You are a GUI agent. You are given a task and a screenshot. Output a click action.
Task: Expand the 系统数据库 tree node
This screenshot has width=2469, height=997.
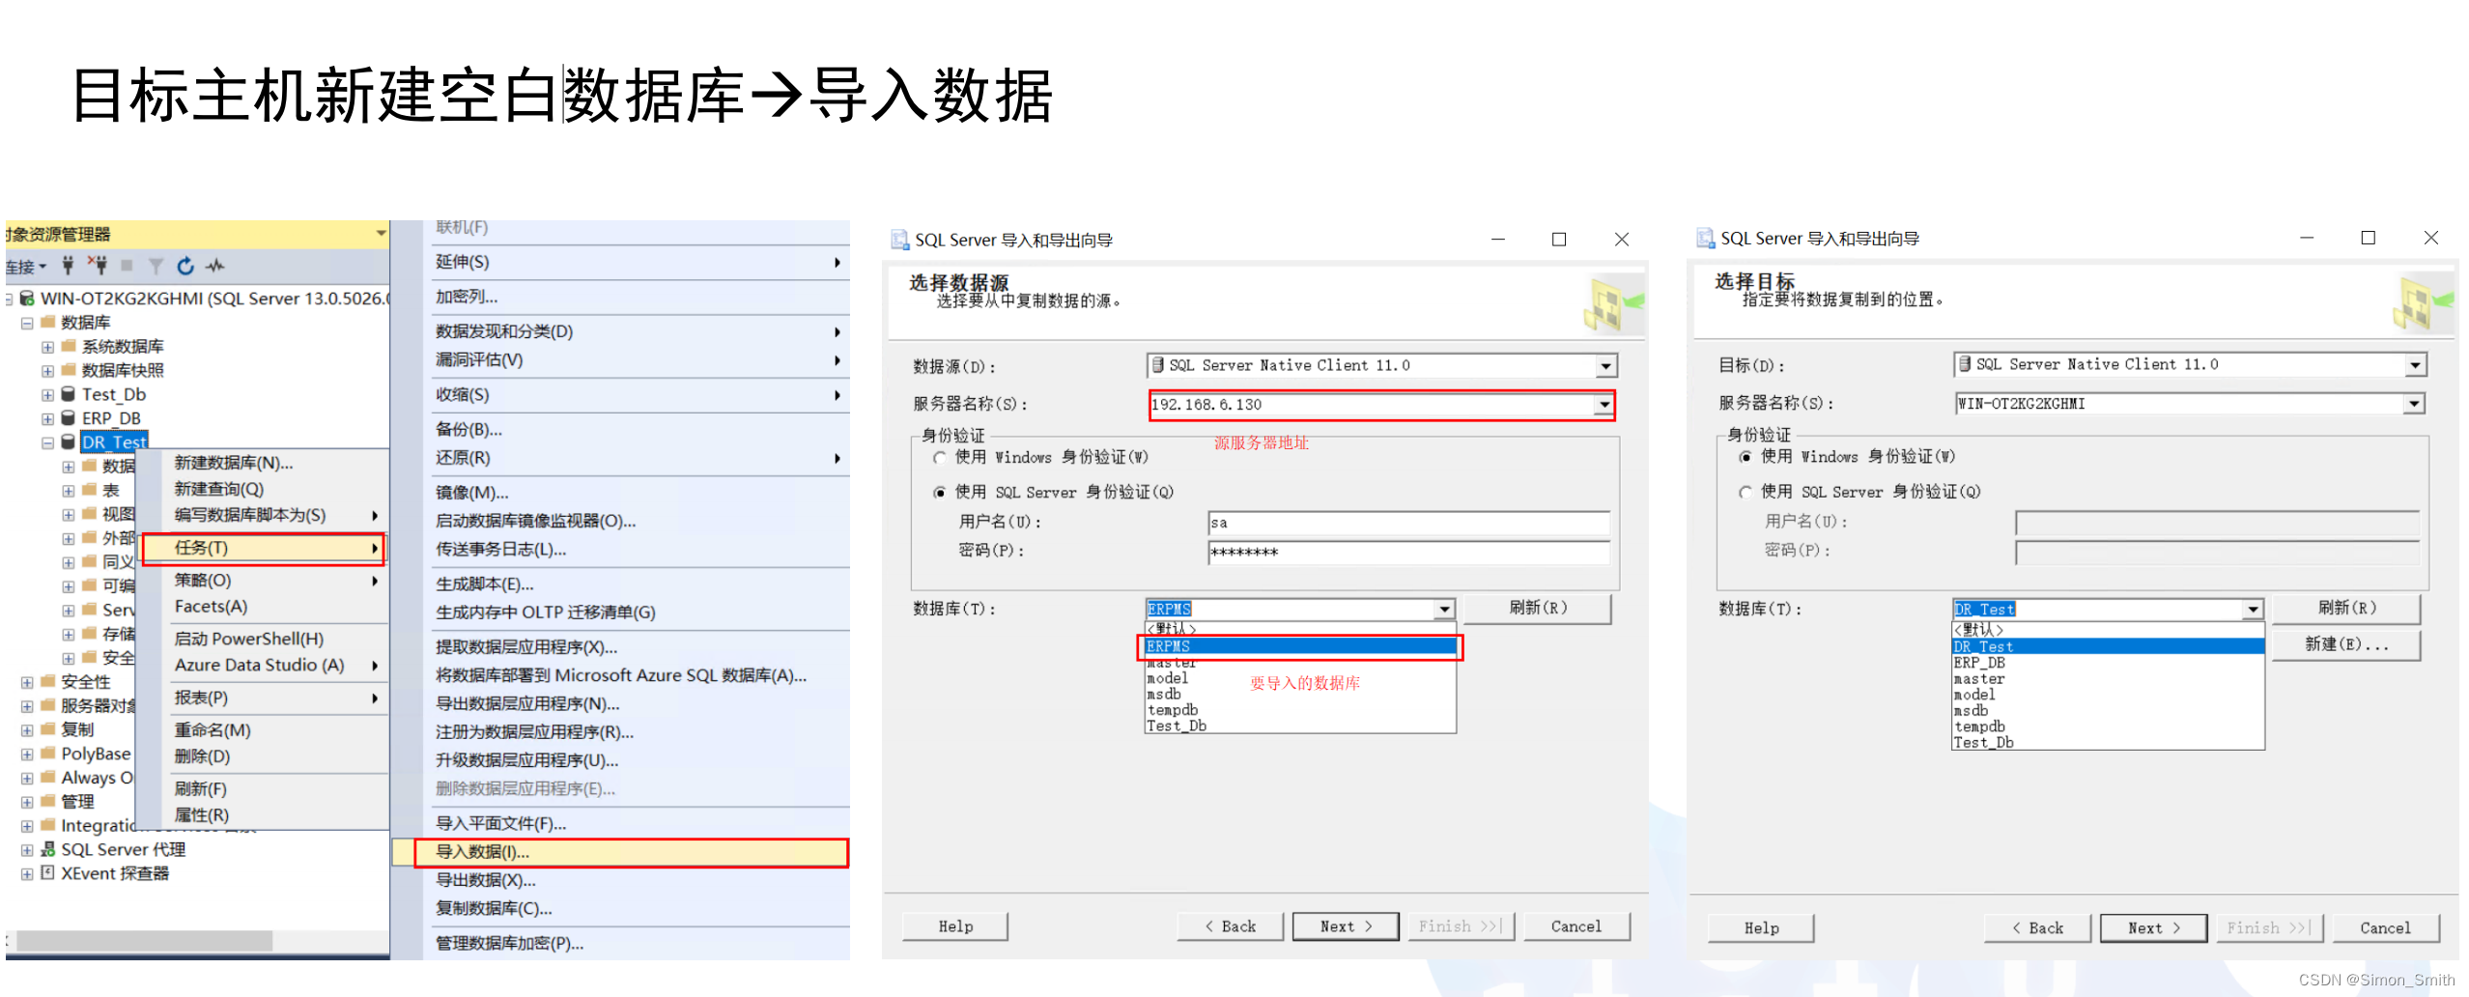47,347
